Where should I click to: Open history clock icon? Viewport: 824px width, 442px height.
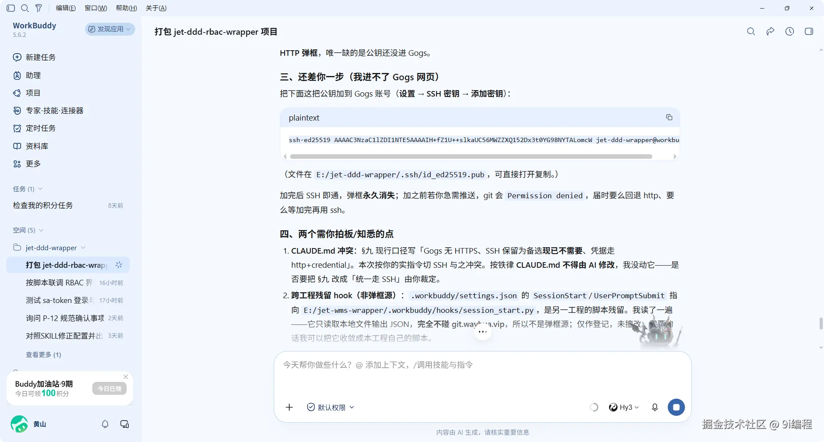click(790, 31)
